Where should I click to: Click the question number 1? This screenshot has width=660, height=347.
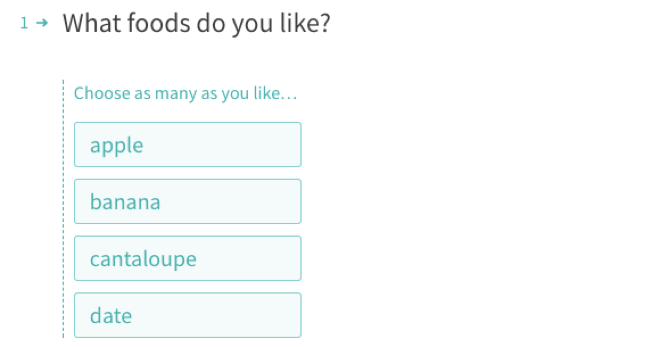(24, 23)
